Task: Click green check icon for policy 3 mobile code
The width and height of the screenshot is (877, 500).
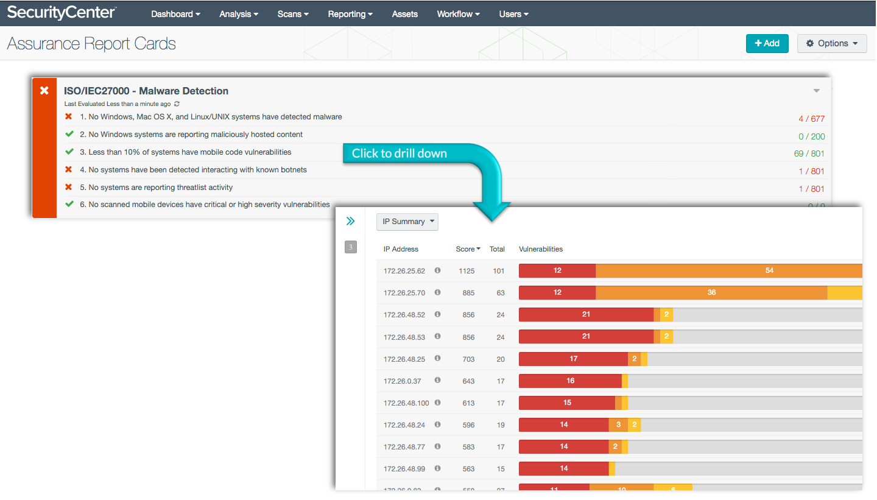Action: pos(69,152)
